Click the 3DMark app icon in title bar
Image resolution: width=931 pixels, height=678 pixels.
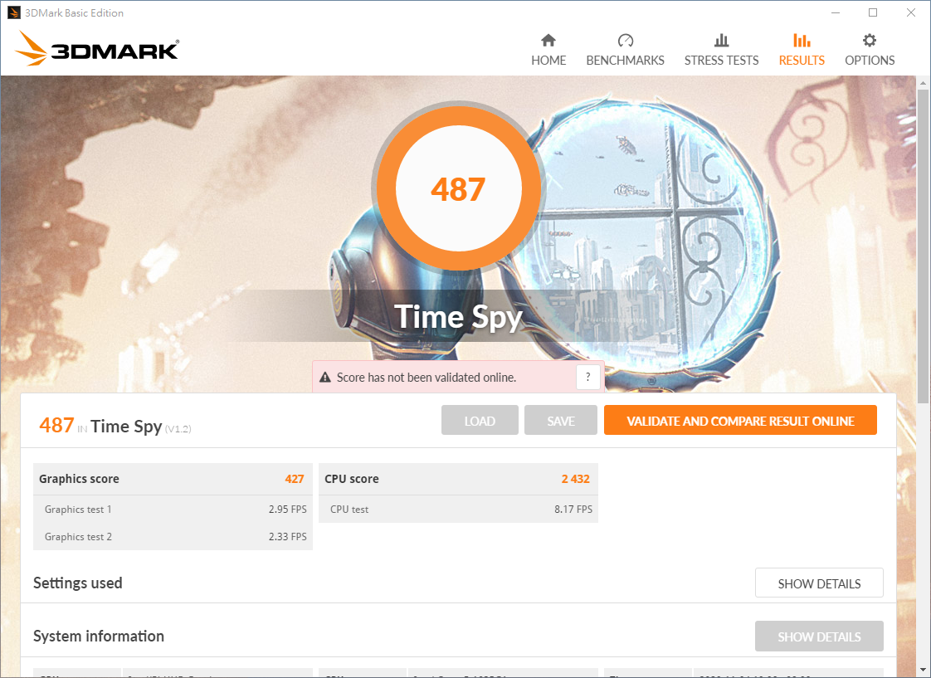(14, 12)
